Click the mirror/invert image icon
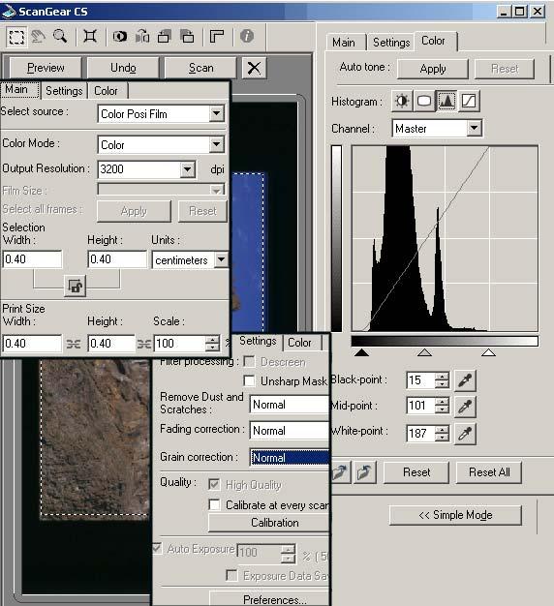The width and height of the screenshot is (554, 606). point(120,37)
